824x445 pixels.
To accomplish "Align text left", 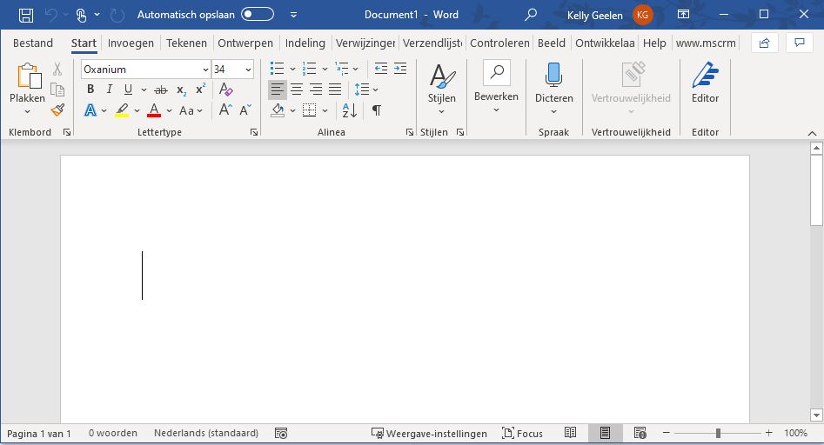I will 278,90.
